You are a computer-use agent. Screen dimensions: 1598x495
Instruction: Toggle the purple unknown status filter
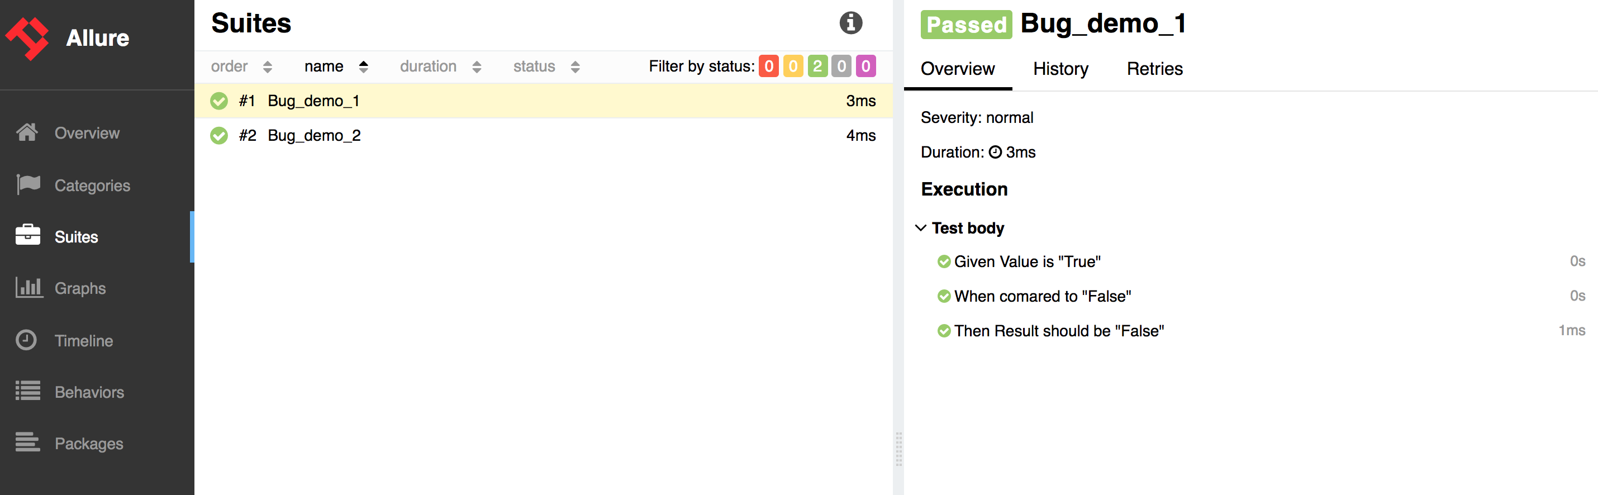click(x=865, y=66)
